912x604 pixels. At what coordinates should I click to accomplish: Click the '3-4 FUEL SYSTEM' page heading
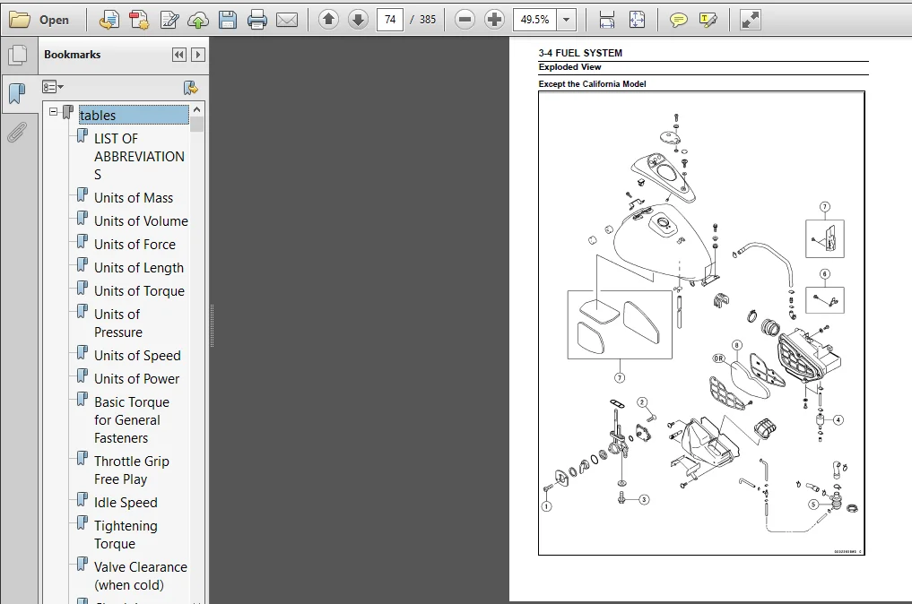pyautogui.click(x=580, y=53)
